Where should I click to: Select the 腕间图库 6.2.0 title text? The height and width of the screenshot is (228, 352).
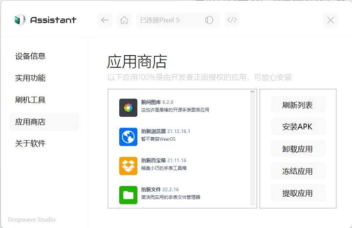(x=157, y=102)
